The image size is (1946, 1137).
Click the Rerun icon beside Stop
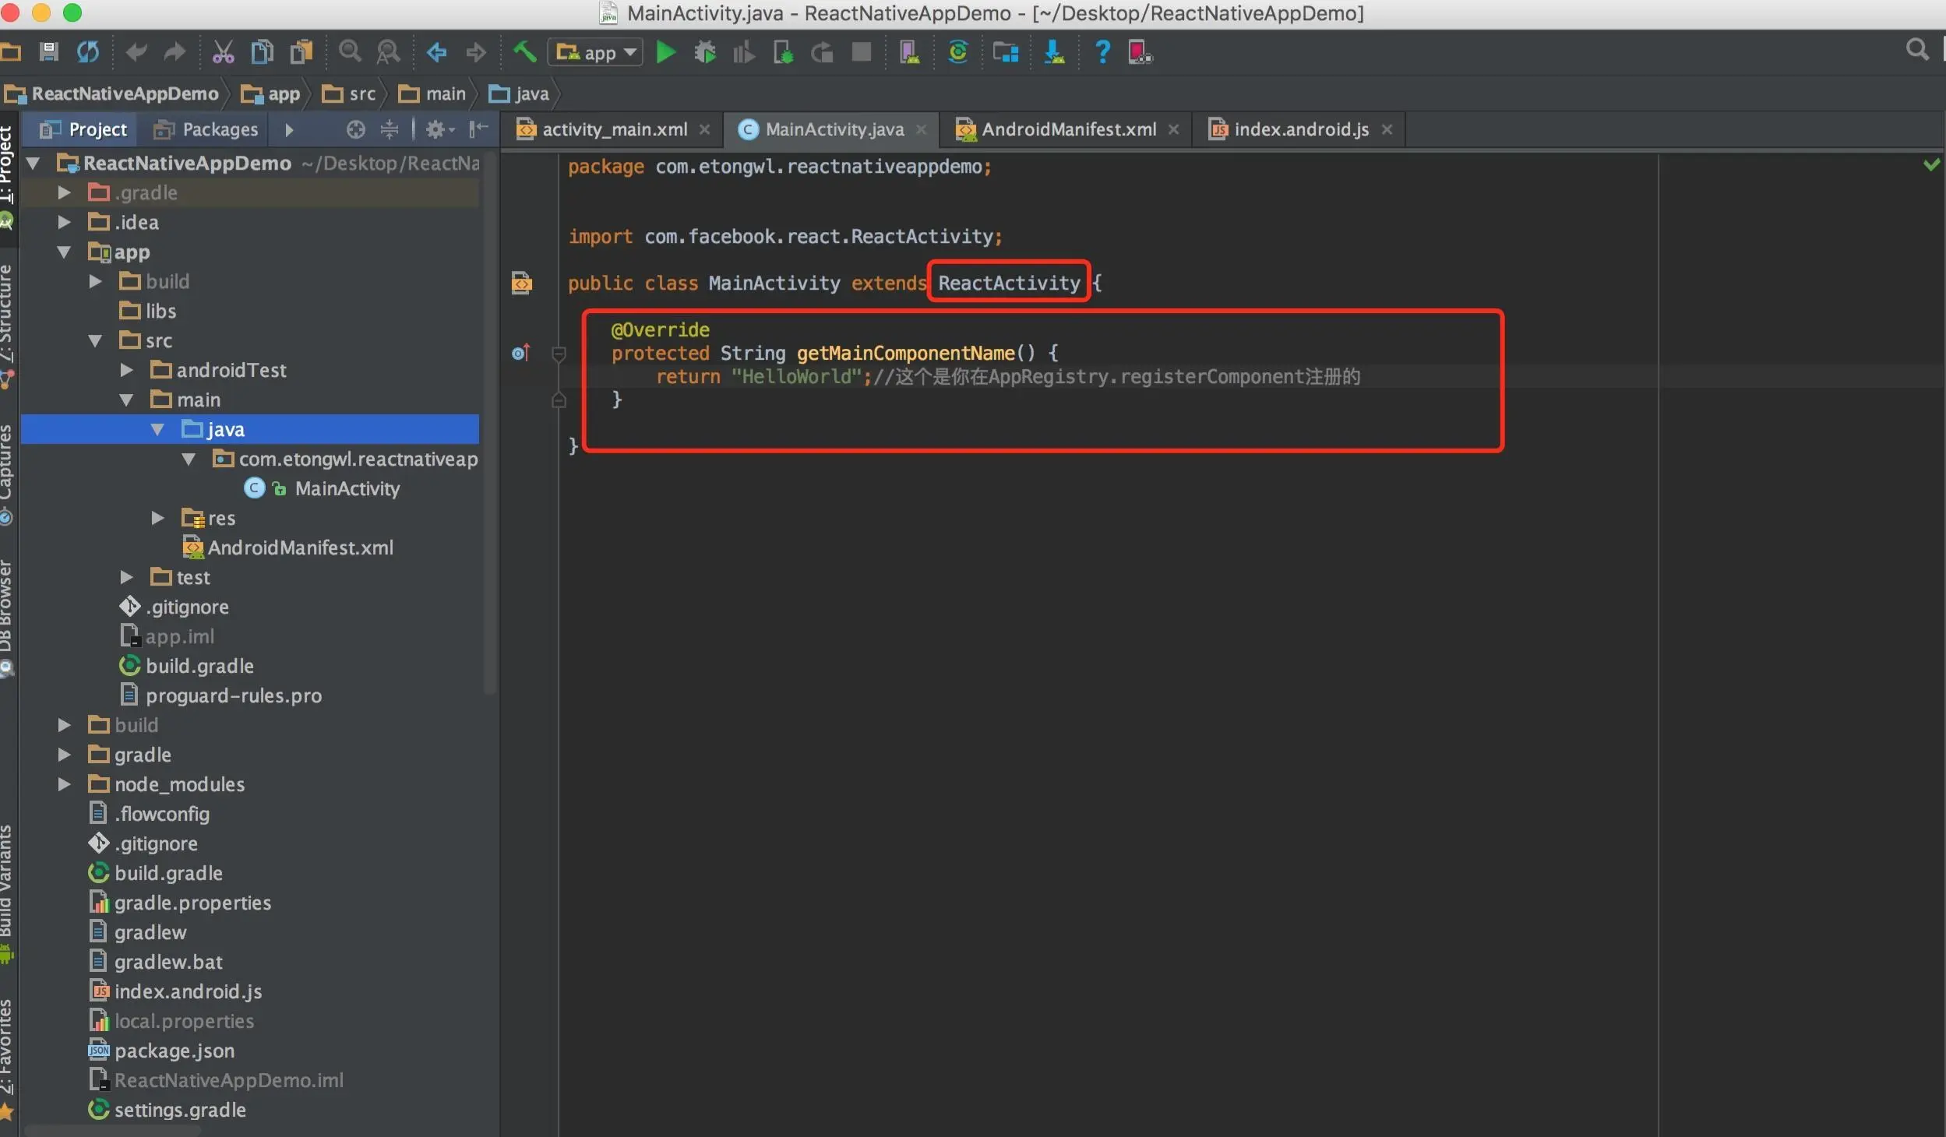822,52
